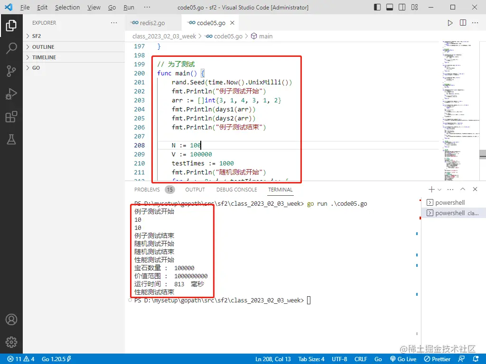
Task: Open the Manage gear icon
Action: click(x=11, y=342)
